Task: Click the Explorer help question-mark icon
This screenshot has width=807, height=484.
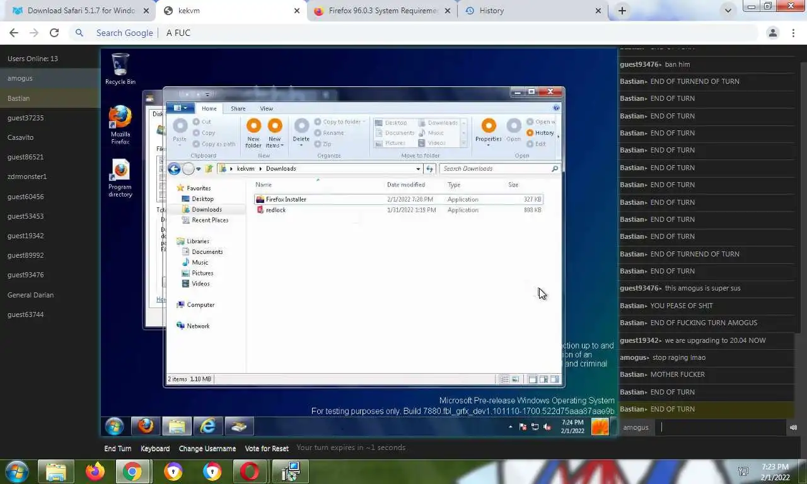Action: (x=556, y=108)
